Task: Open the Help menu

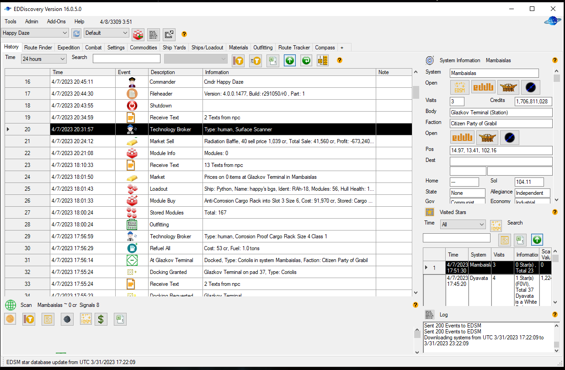Action: click(x=80, y=21)
